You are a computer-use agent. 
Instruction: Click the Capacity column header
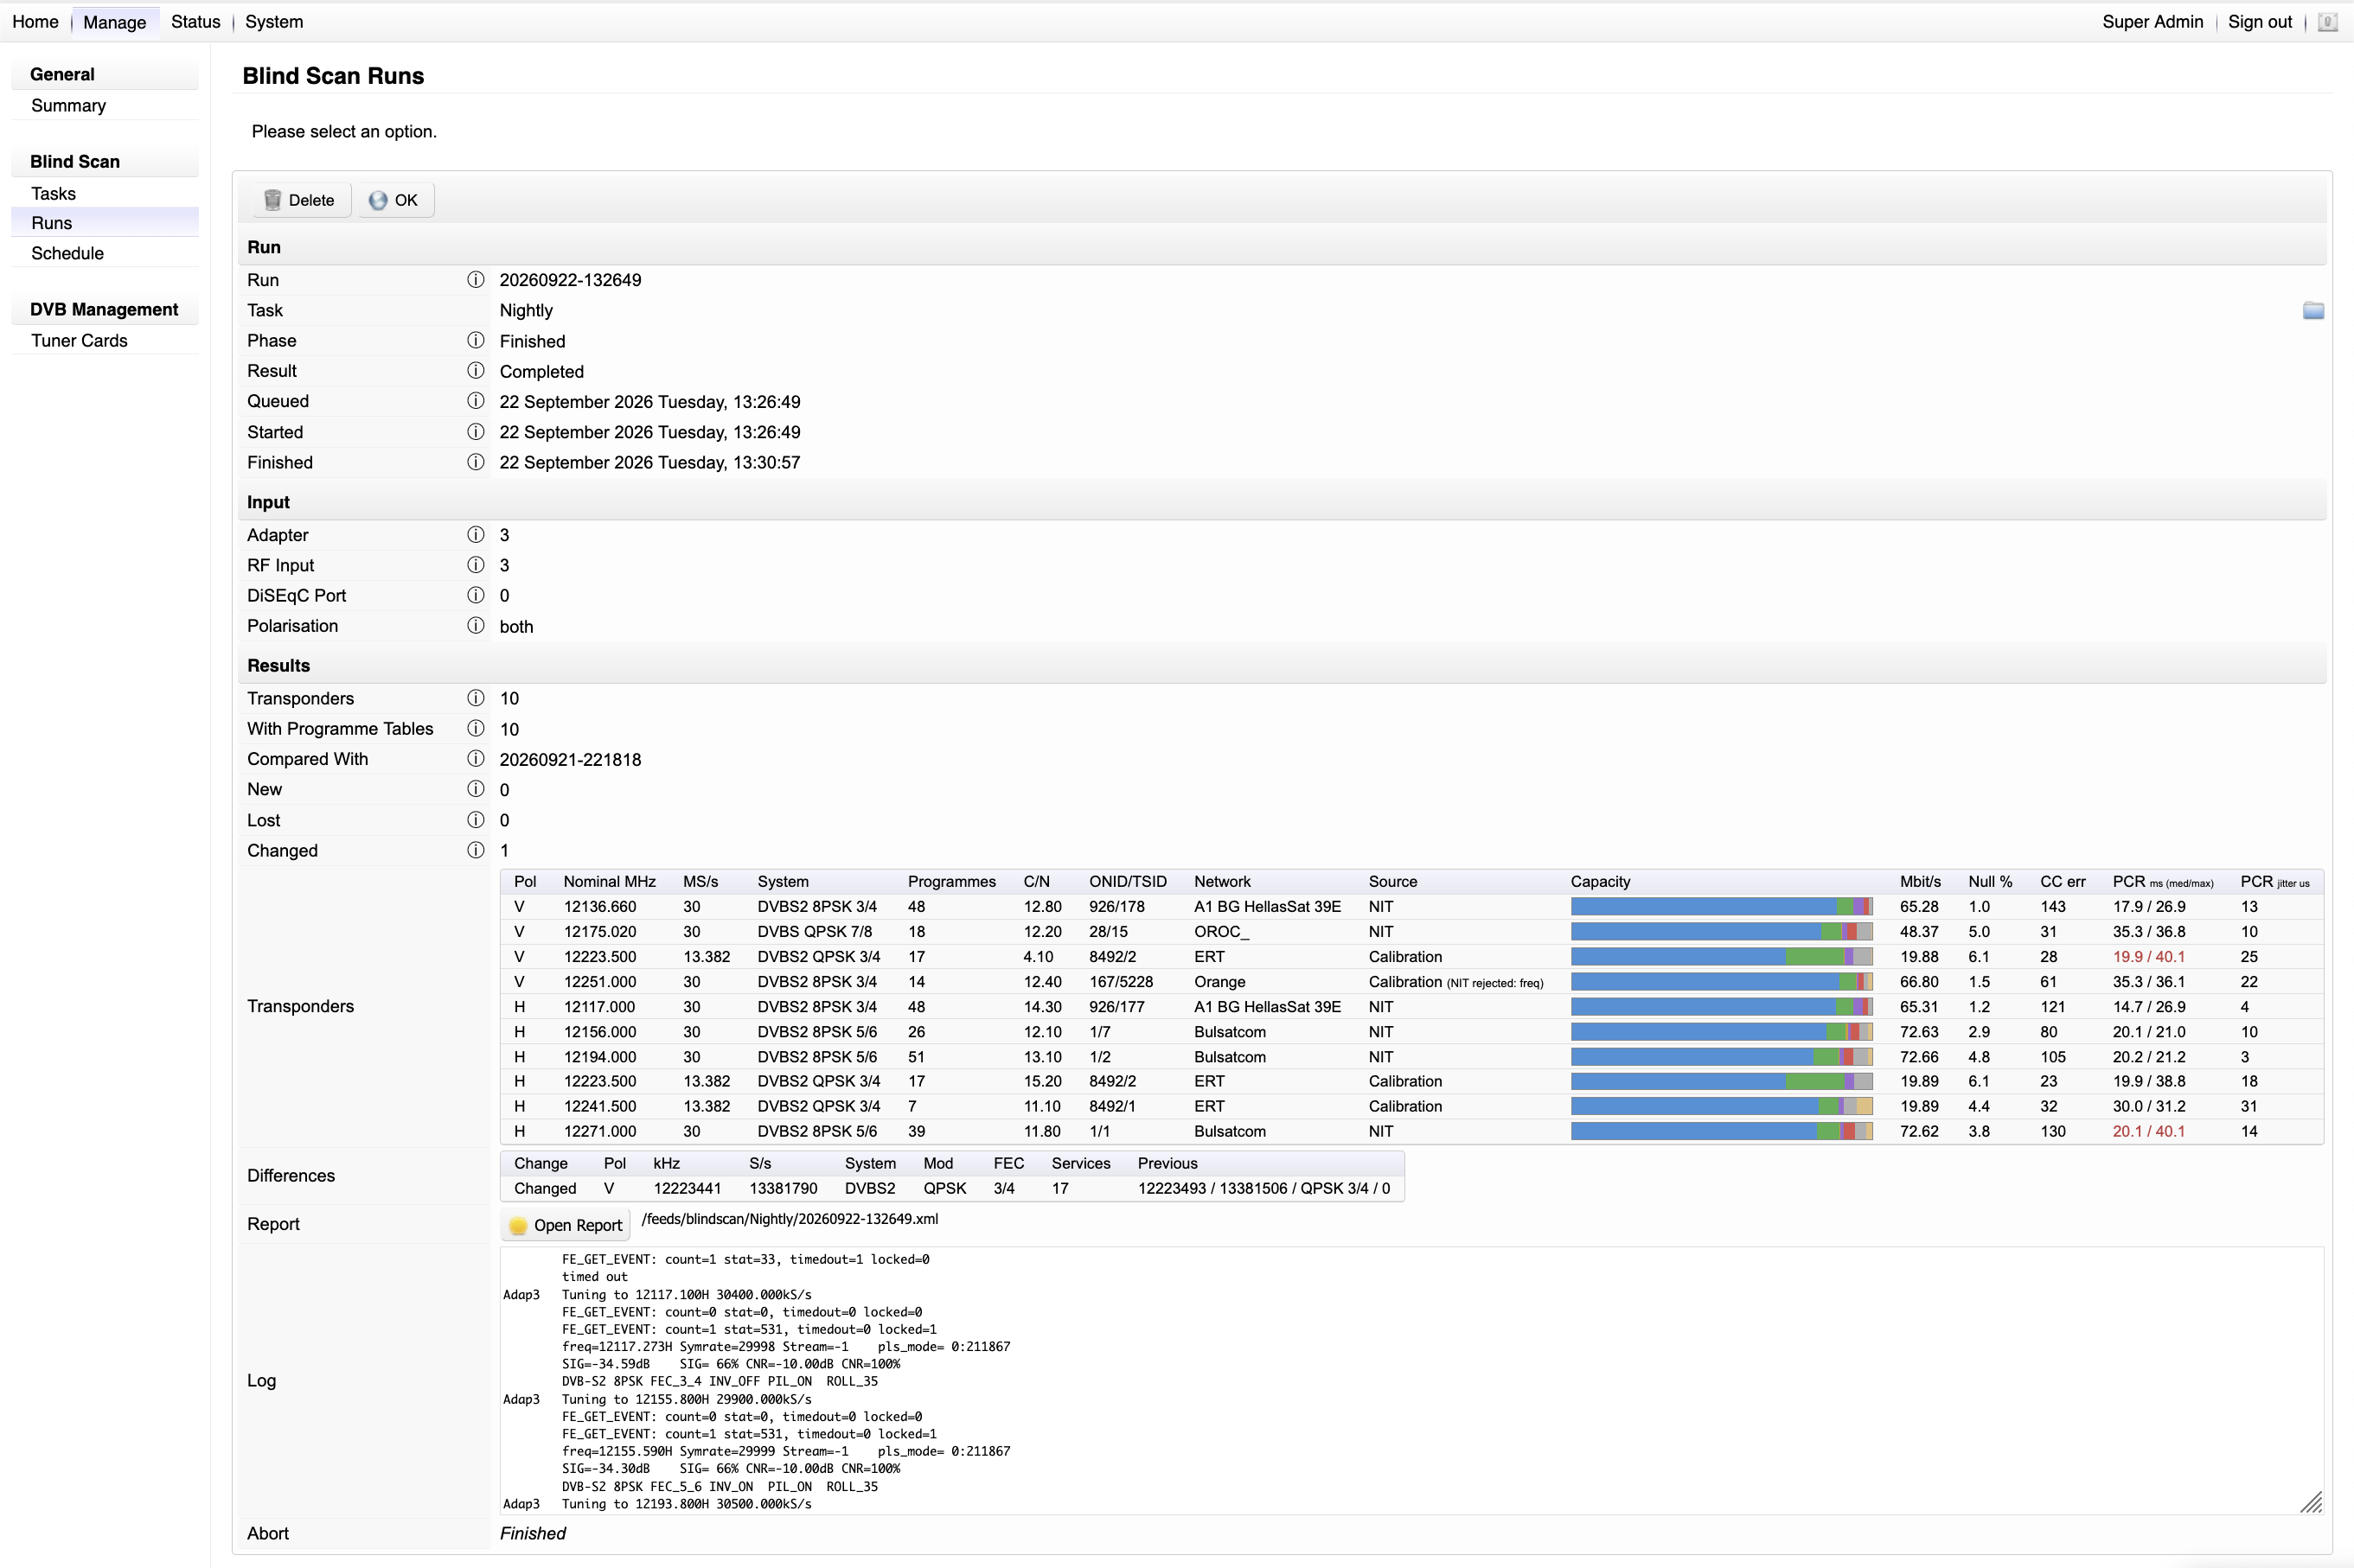1600,882
